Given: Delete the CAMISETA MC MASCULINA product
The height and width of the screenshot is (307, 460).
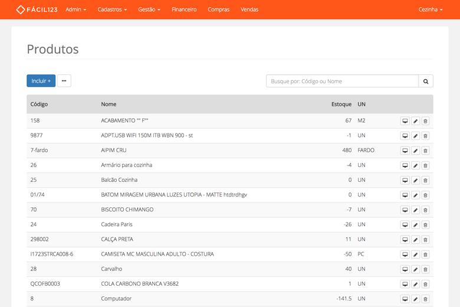Looking at the screenshot, I should (x=425, y=254).
